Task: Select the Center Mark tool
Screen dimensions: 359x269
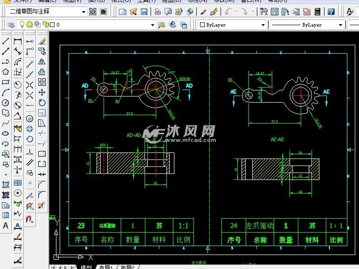Action: pyautogui.click(x=18, y=193)
